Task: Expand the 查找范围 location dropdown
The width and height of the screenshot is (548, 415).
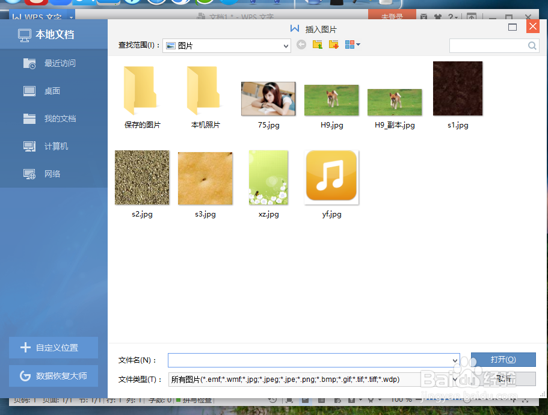Action: coord(285,45)
